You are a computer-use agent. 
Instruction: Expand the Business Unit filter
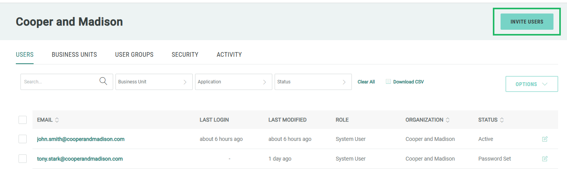click(x=154, y=82)
